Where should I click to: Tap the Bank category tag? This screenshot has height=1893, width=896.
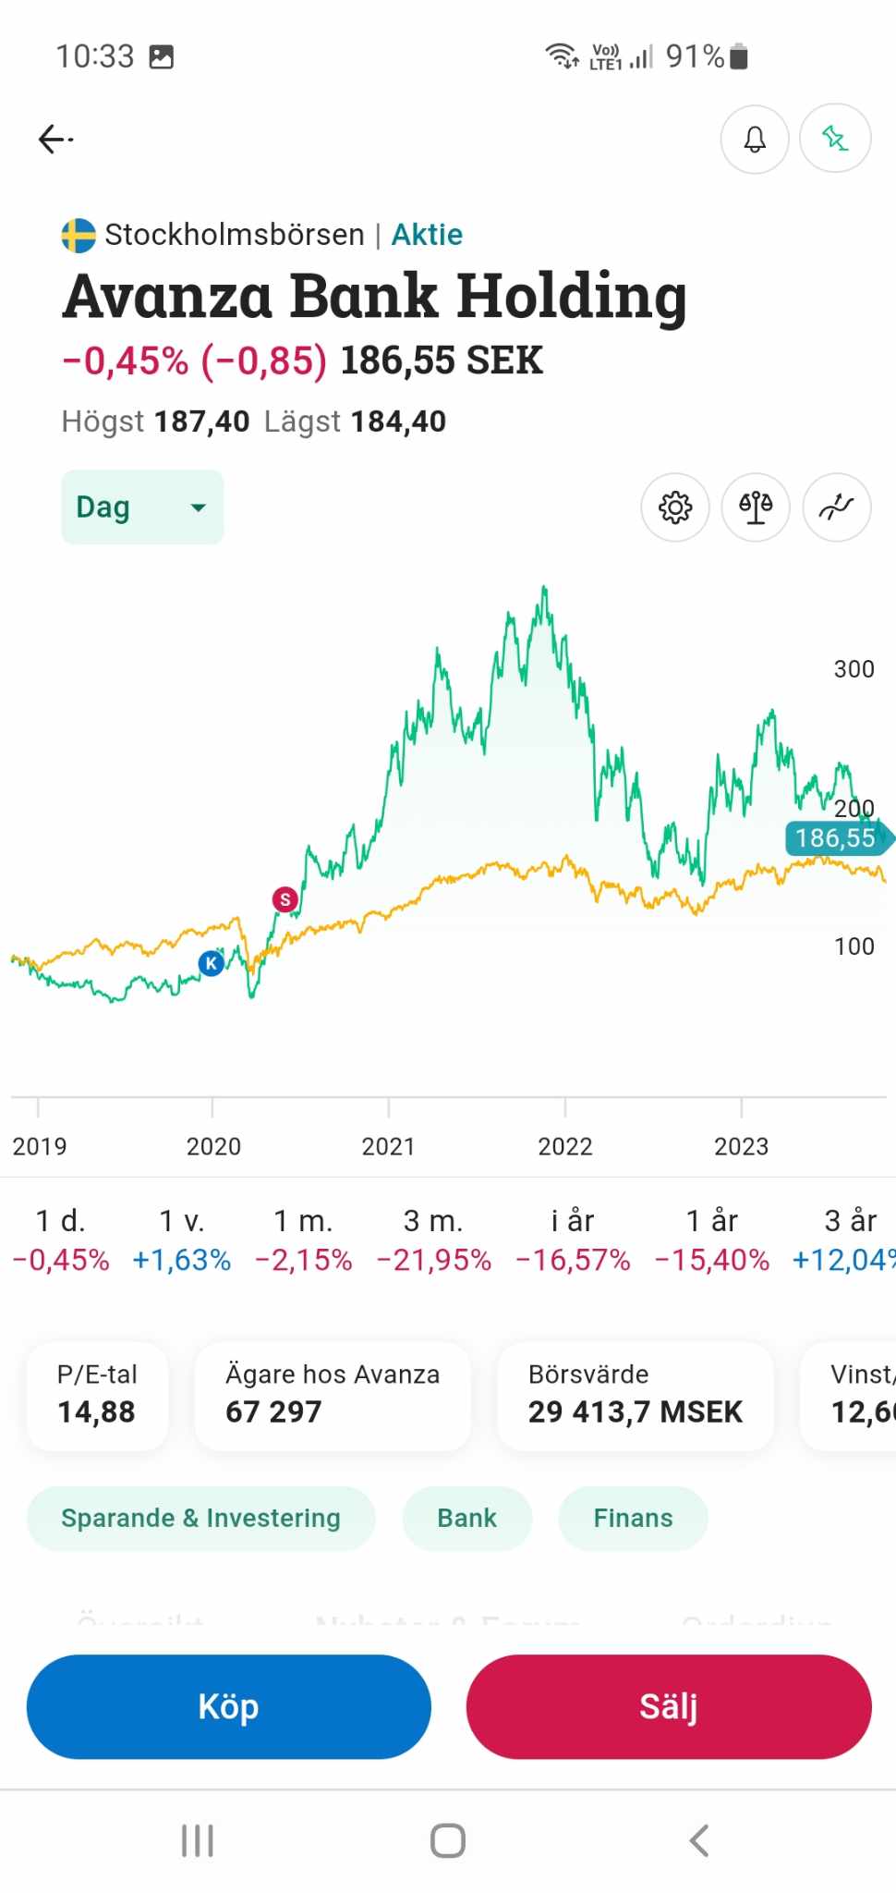466,1519
